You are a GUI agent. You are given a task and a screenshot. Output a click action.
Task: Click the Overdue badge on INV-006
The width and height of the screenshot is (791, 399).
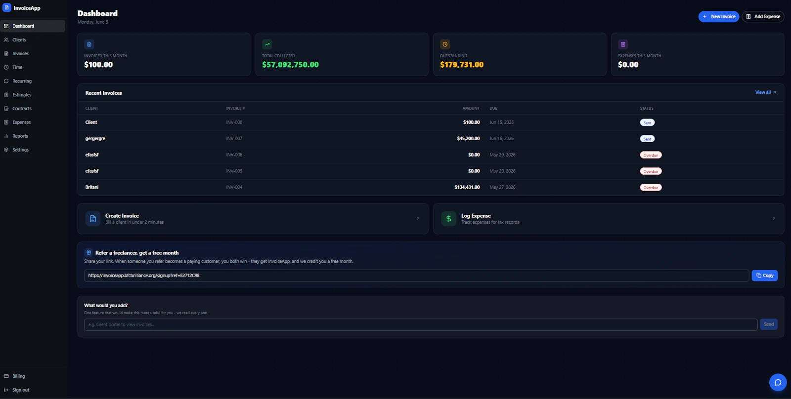coord(651,155)
